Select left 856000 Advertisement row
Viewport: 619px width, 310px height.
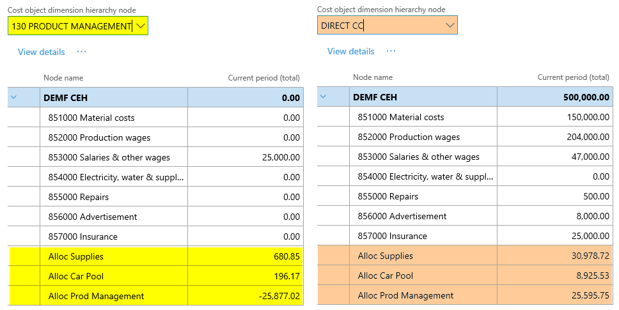pos(92,217)
